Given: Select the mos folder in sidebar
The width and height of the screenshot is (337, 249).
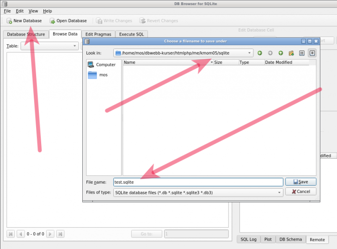Looking at the screenshot, I should pos(98,75).
